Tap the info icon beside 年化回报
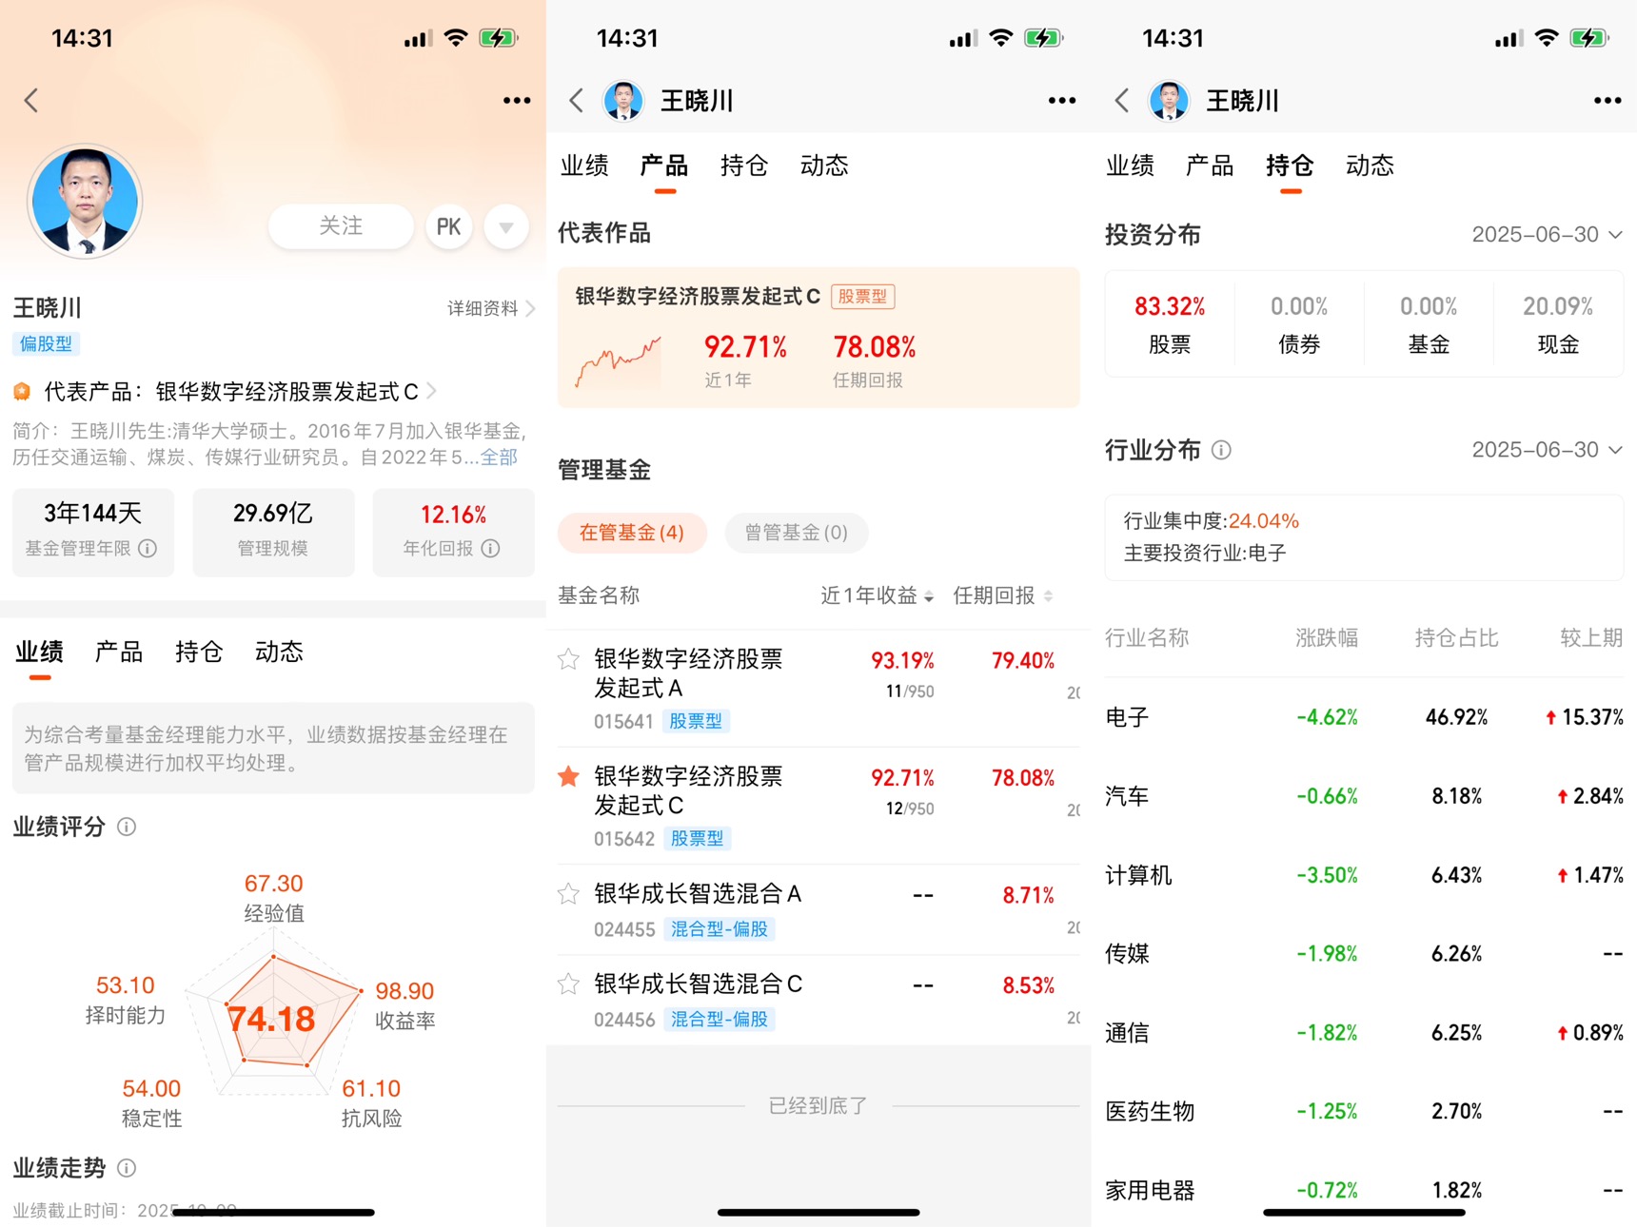The height and width of the screenshot is (1227, 1637). point(490,548)
